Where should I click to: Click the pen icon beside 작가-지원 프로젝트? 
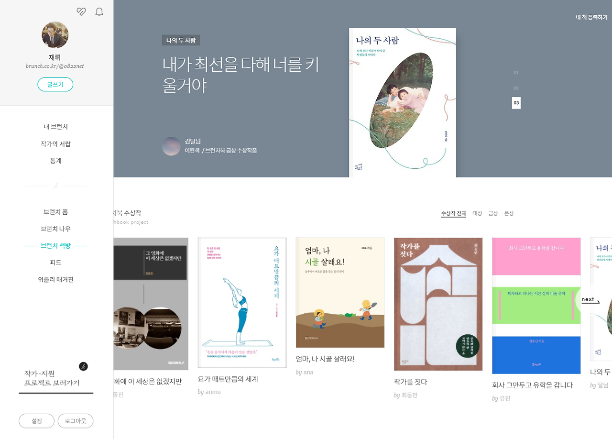click(83, 366)
